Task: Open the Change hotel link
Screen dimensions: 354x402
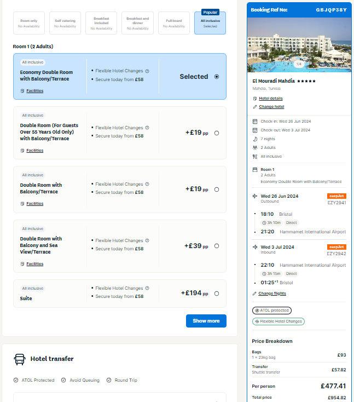Action: (271, 107)
